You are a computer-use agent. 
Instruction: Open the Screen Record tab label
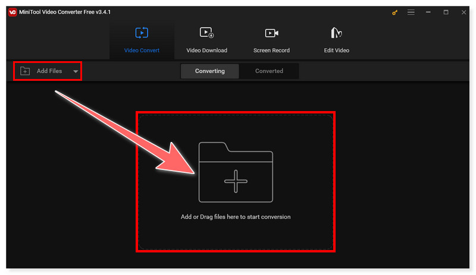coord(271,50)
